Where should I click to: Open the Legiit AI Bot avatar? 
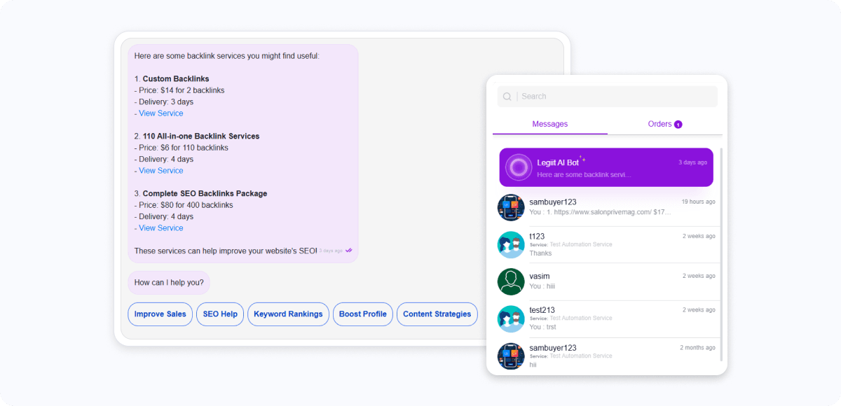click(x=519, y=167)
